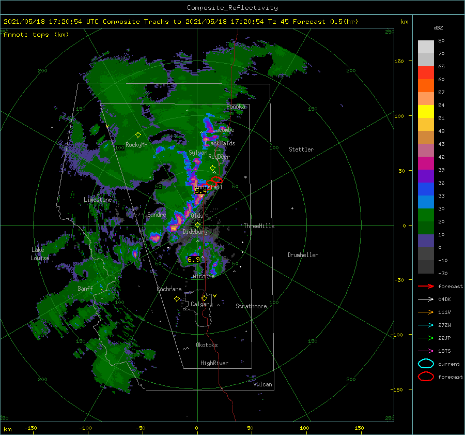This screenshot has width=465, height=435.
Task: Click the yellow diamond marker near RockyMH
Action: tap(138, 135)
